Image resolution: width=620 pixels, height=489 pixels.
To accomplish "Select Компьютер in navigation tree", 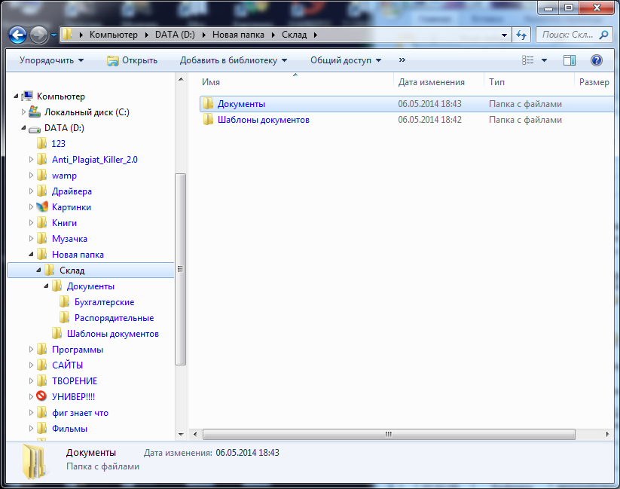I will coord(60,96).
